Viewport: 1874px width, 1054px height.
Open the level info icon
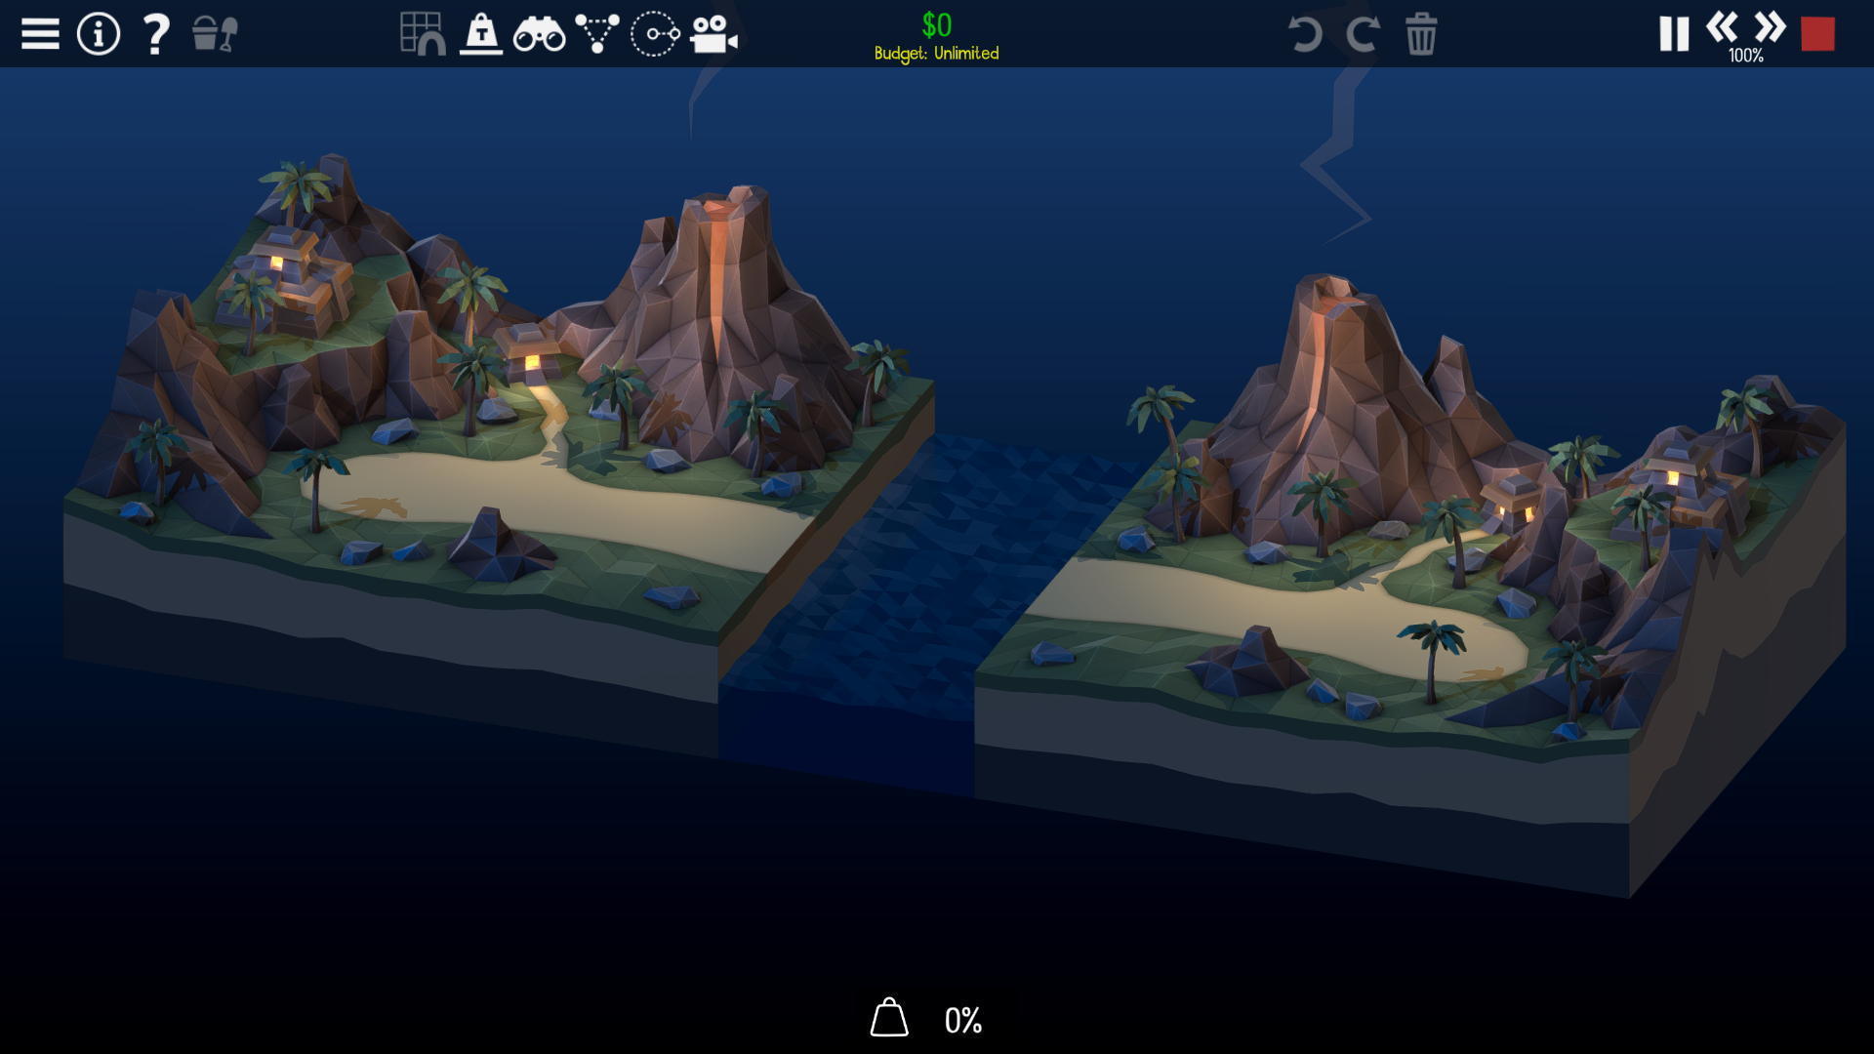(x=98, y=34)
